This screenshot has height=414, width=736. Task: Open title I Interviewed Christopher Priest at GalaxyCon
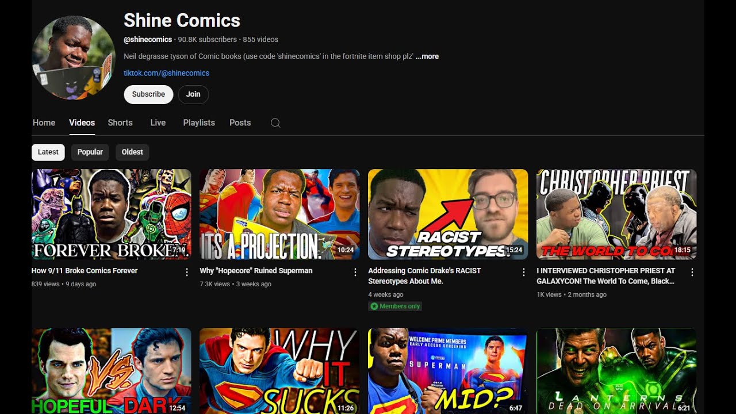coord(605,276)
